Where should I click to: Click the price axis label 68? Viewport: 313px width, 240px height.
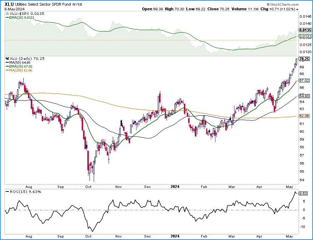[302, 74]
